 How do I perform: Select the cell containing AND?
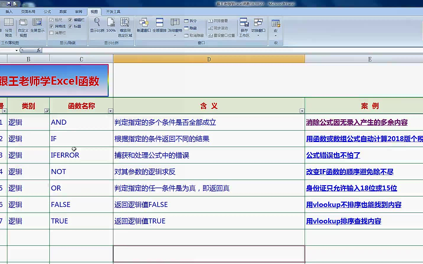coord(82,122)
